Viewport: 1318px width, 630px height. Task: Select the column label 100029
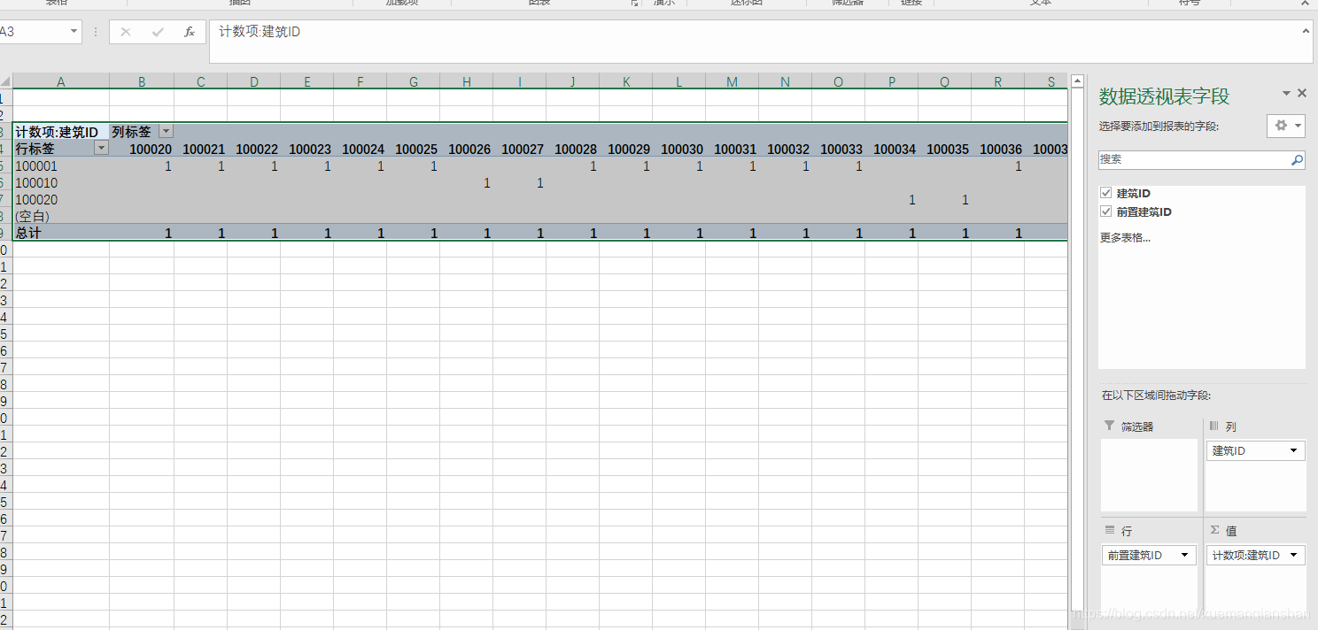(629, 149)
